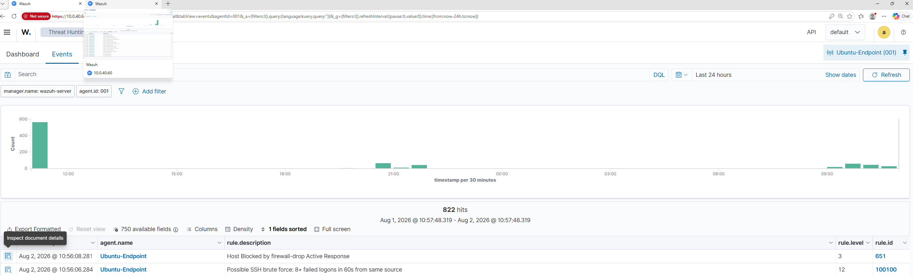Open the default tenant dropdown
This screenshot has width=913, height=276.
click(x=845, y=32)
